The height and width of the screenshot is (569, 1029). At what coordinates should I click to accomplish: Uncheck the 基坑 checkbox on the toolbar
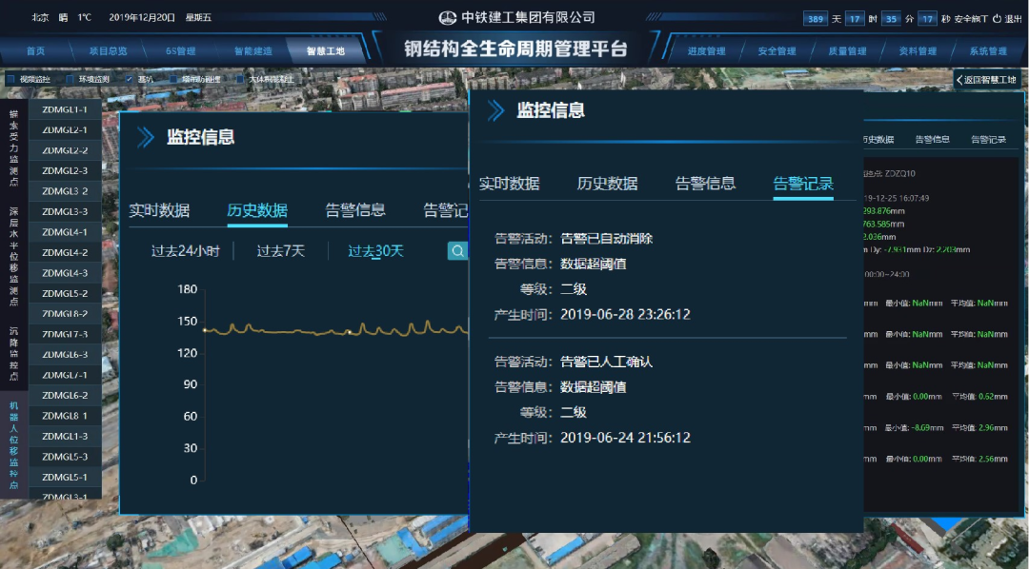[130, 81]
